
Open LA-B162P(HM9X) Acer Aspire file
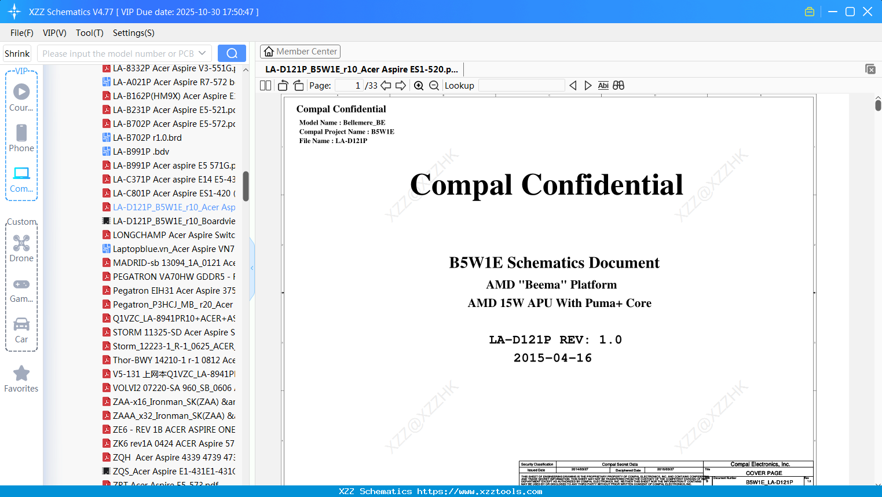pyautogui.click(x=174, y=96)
